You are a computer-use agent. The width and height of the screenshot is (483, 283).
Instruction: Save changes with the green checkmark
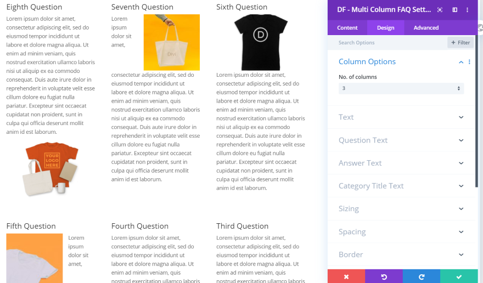tap(459, 276)
